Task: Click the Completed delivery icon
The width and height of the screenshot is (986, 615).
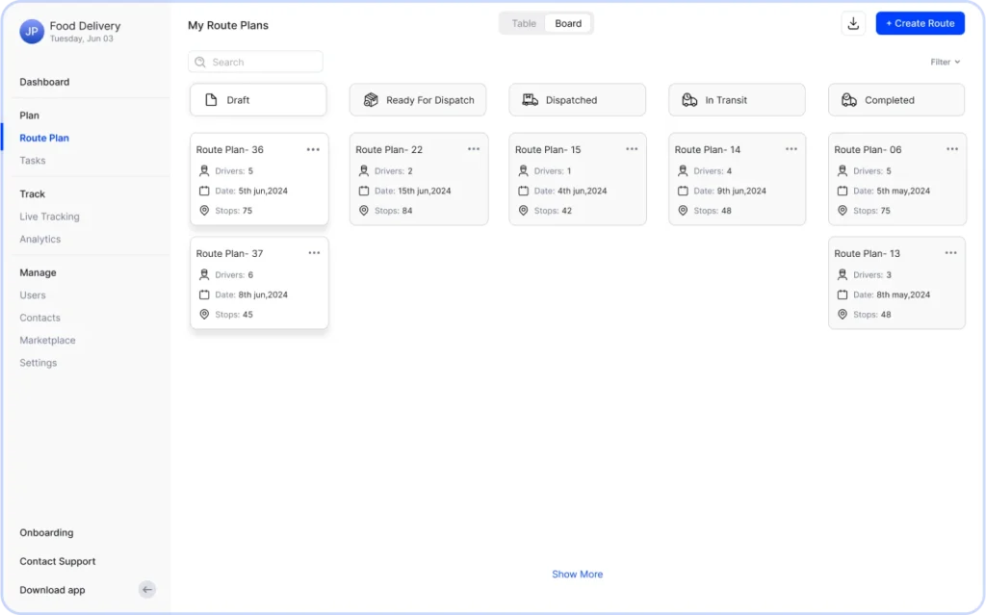Action: coord(849,99)
